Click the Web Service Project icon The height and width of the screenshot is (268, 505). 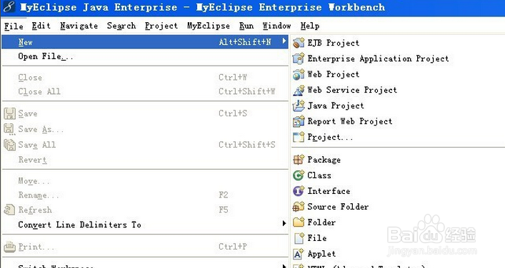click(x=299, y=90)
